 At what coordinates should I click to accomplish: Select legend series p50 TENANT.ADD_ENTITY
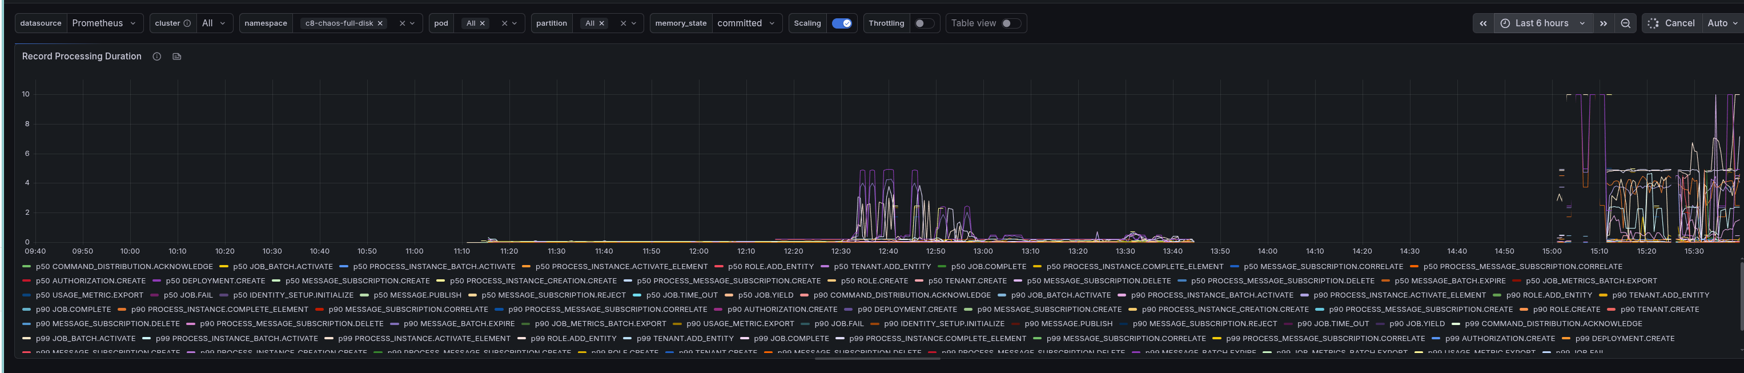882,267
